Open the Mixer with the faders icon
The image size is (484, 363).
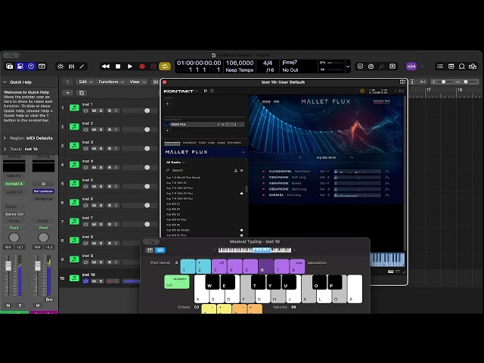point(71,67)
